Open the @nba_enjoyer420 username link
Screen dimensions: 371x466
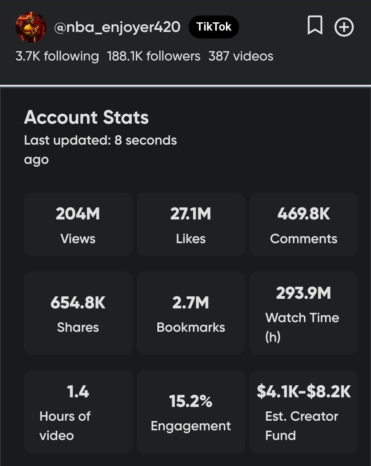[x=117, y=27]
